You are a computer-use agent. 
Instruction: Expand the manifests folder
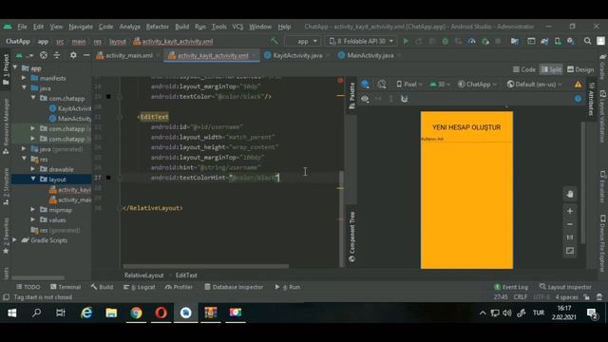(x=24, y=78)
